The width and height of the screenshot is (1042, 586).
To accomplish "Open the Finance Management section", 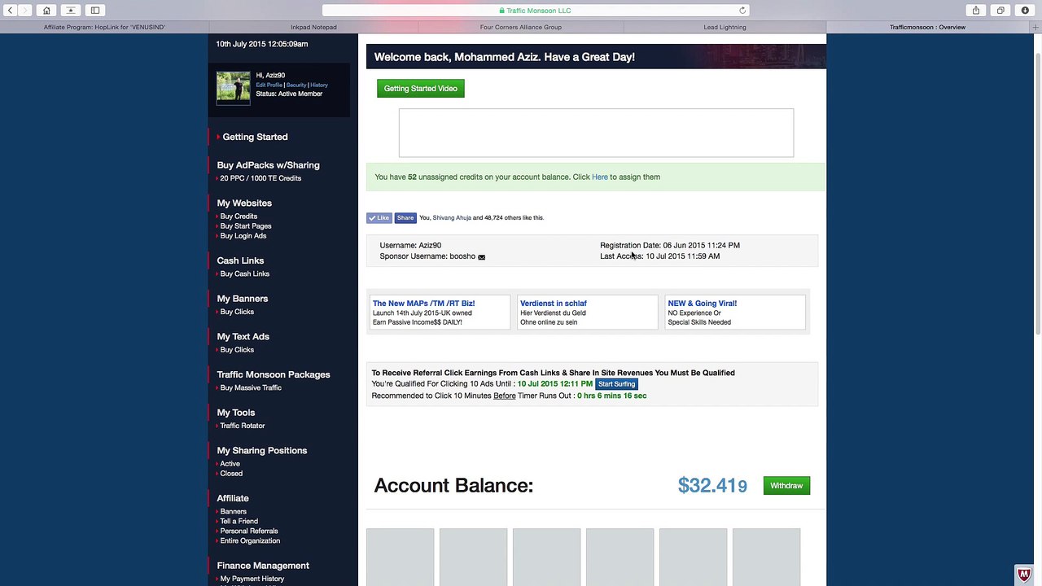I will [x=263, y=566].
